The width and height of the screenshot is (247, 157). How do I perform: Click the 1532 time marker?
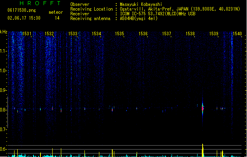click(x=49, y=34)
